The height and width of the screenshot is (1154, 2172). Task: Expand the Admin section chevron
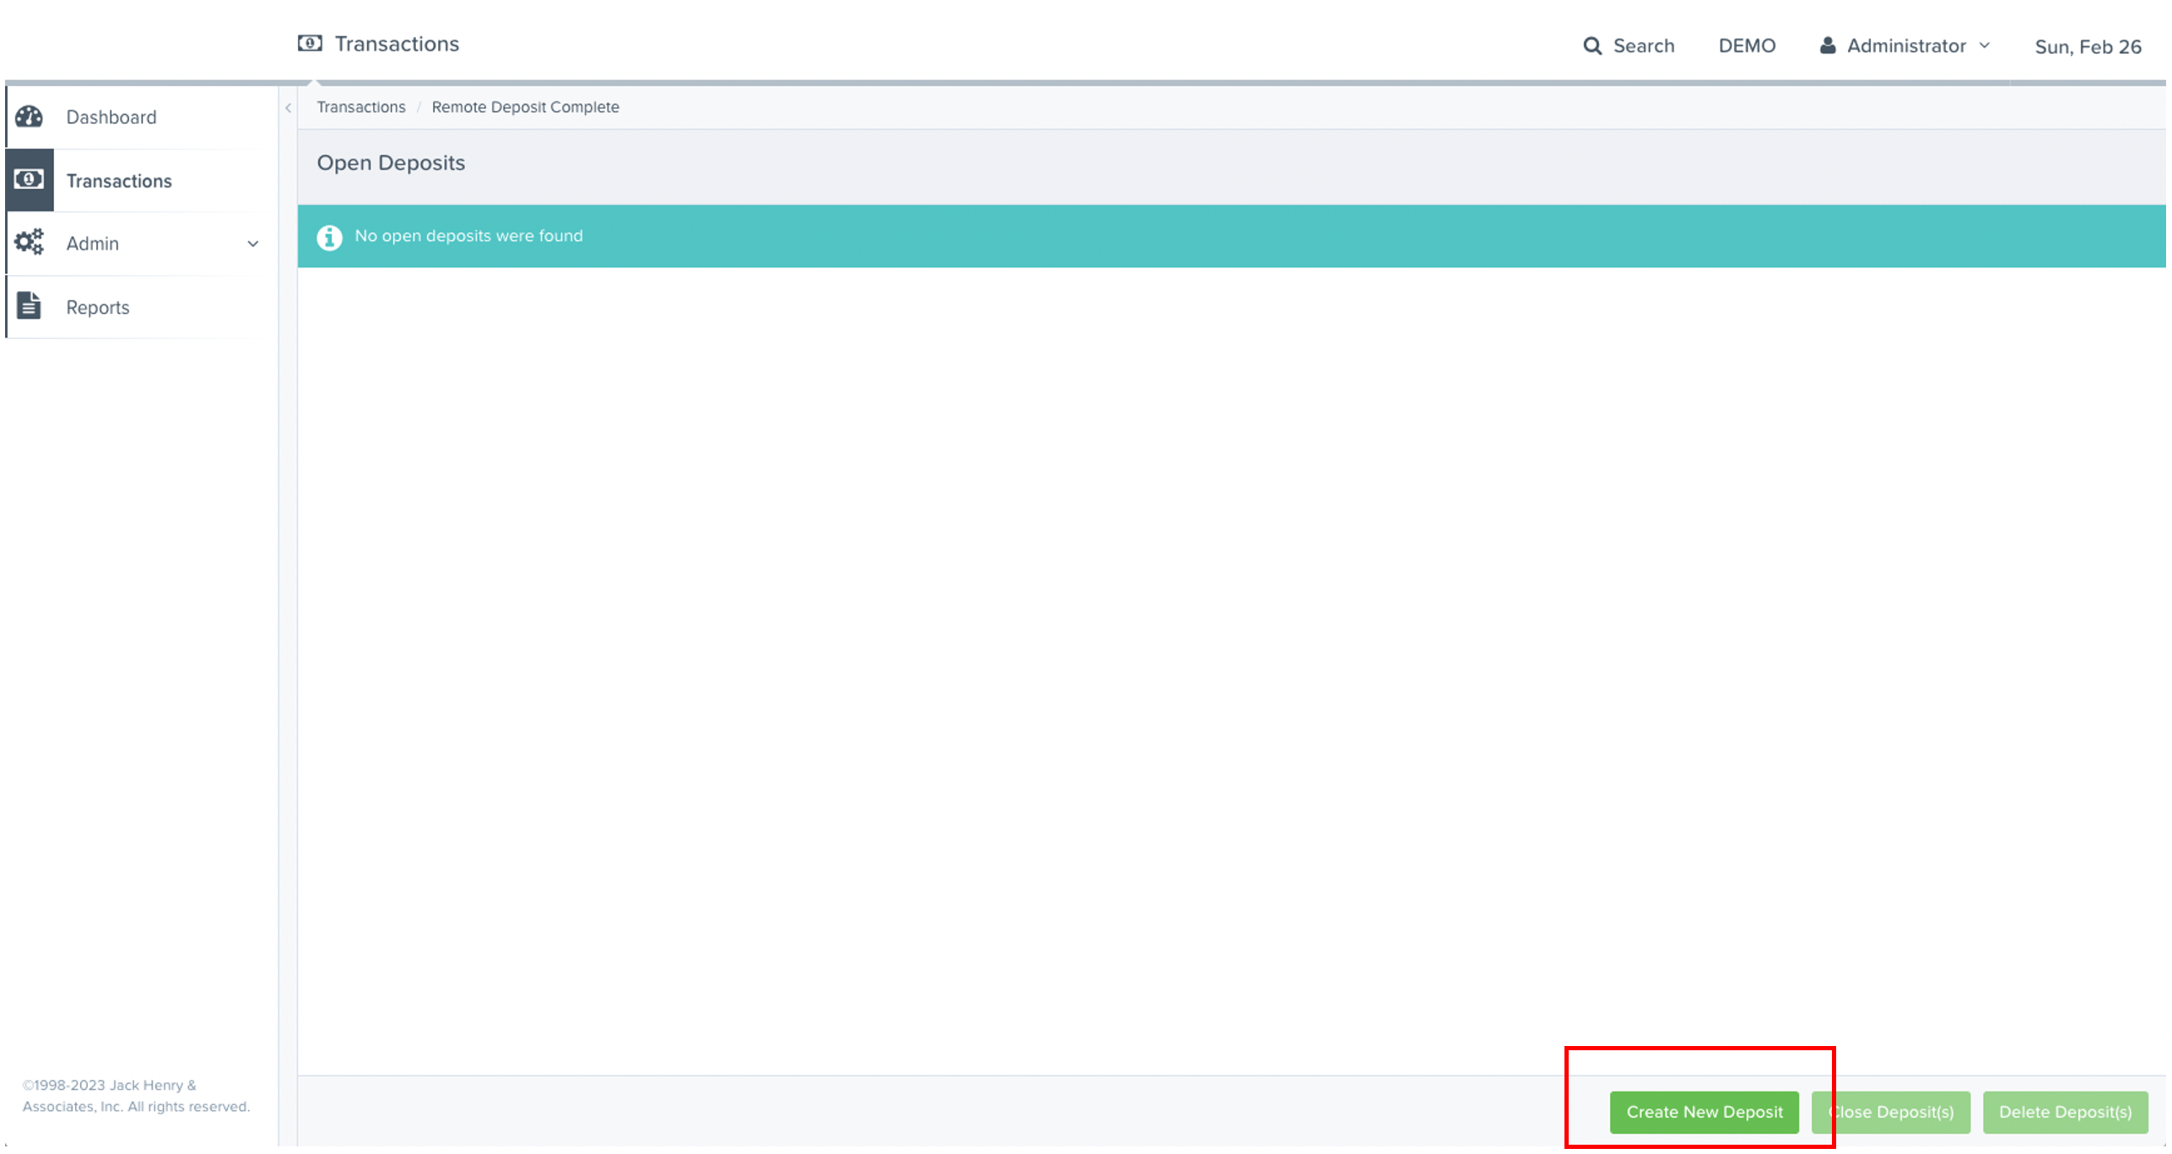252,244
